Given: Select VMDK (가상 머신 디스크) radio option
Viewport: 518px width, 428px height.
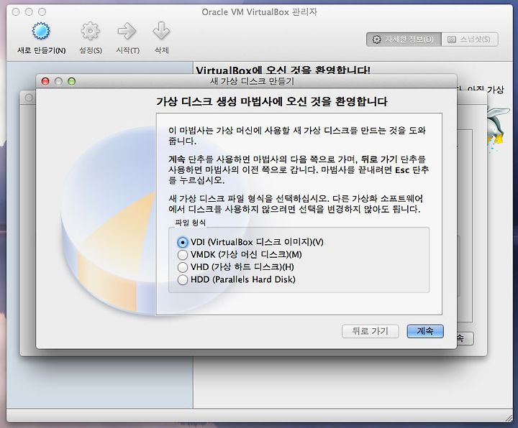Looking at the screenshot, I should point(182,255).
